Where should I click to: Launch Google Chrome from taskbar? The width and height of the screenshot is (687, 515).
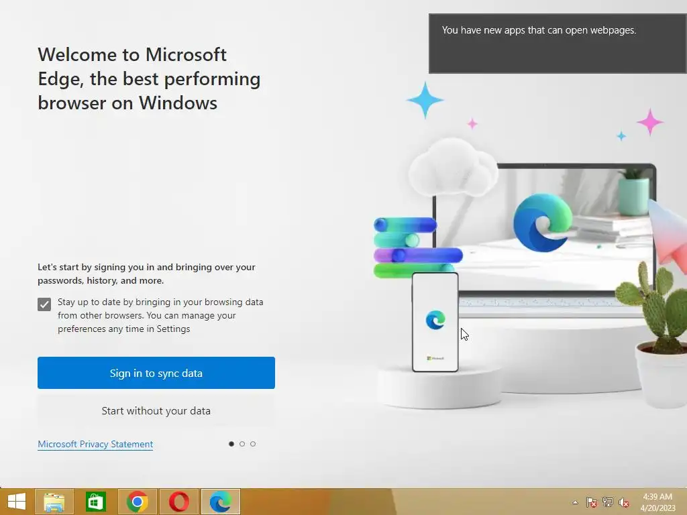pos(137,502)
